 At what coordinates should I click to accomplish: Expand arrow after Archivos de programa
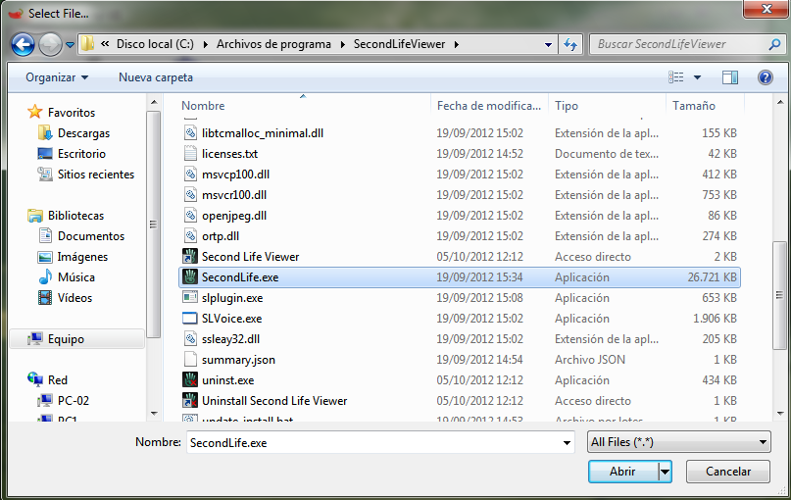click(343, 44)
